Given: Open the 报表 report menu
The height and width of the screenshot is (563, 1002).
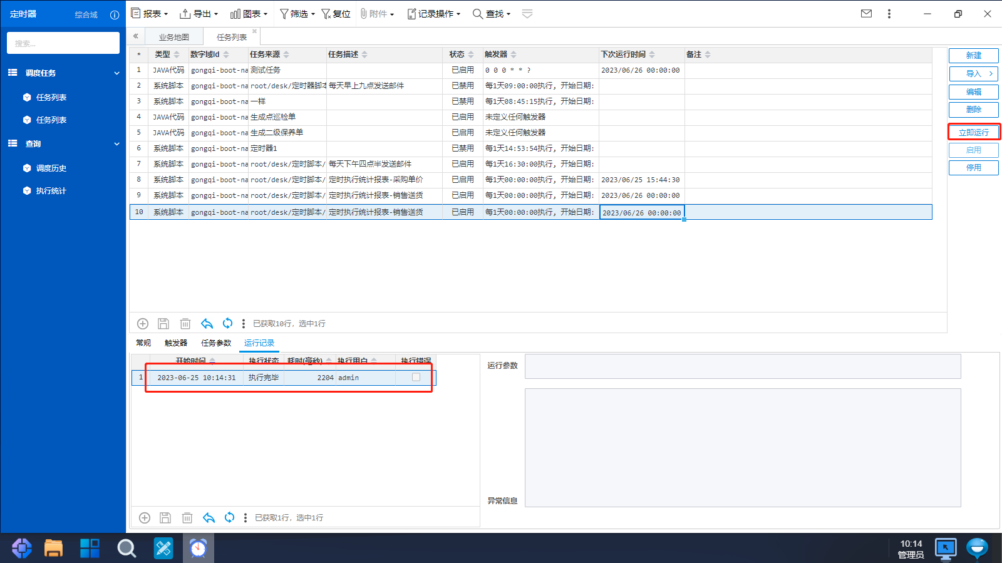Looking at the screenshot, I should pos(150,14).
